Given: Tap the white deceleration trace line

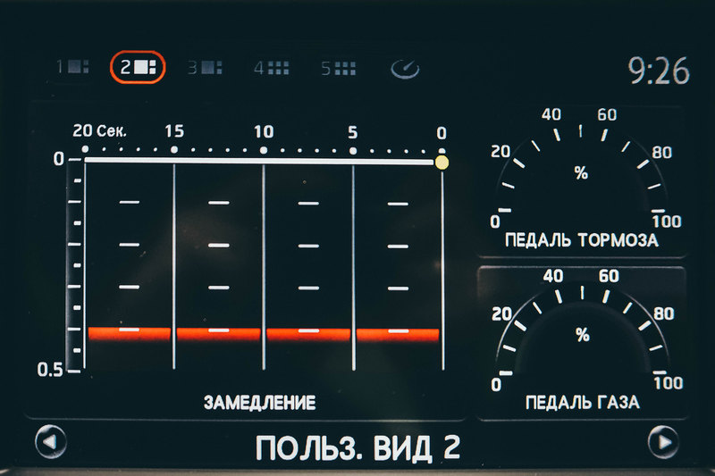Looking at the screenshot, I should tap(259, 161).
